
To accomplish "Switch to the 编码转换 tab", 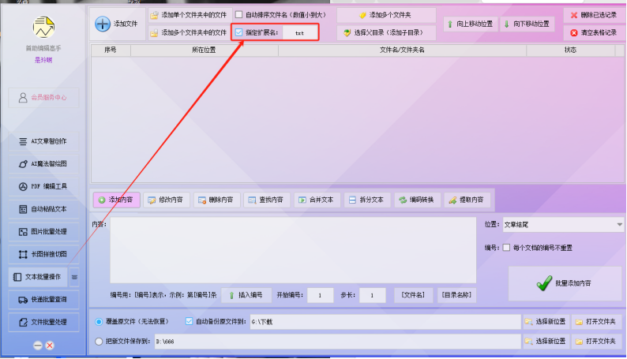I will [x=418, y=200].
